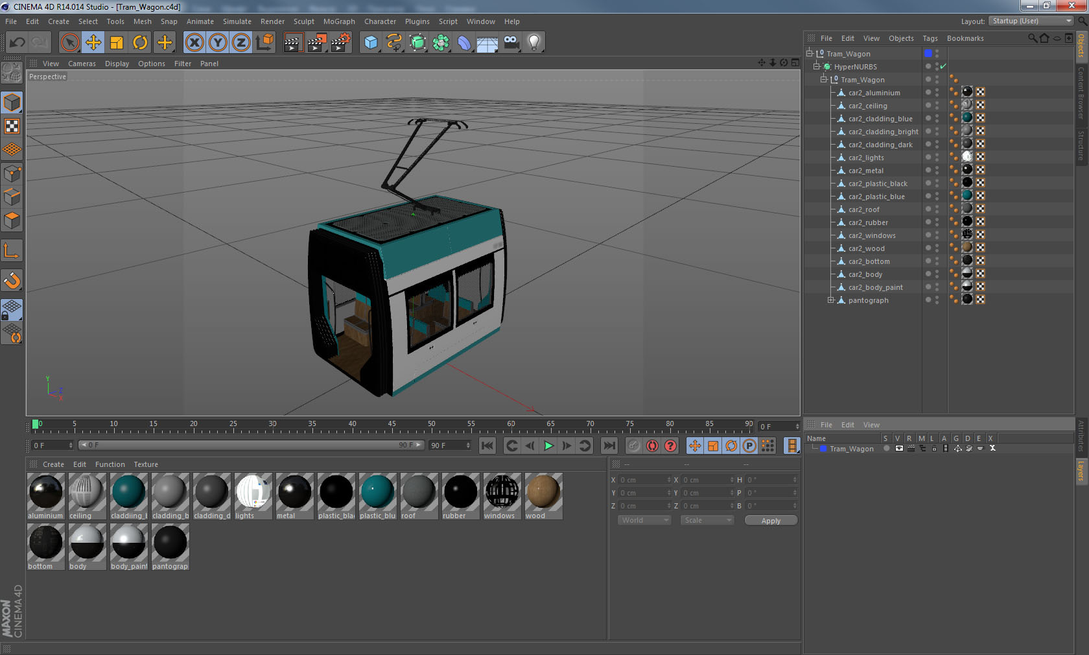Play the animation forward
Screen dimensions: 1089x655
pos(548,446)
